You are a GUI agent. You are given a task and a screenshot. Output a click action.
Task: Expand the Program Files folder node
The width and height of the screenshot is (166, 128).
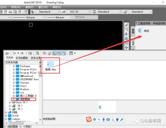point(14,70)
